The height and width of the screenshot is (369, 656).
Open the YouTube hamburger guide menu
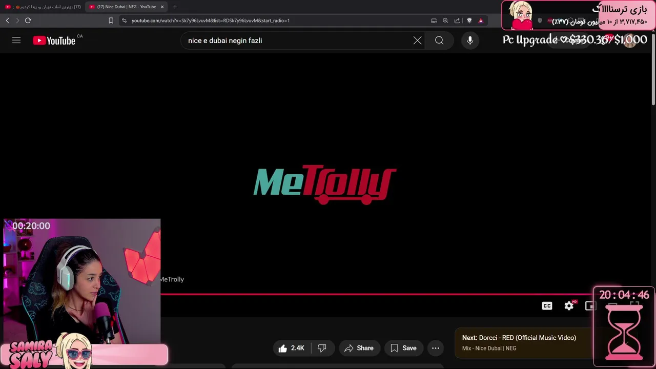pos(16,40)
